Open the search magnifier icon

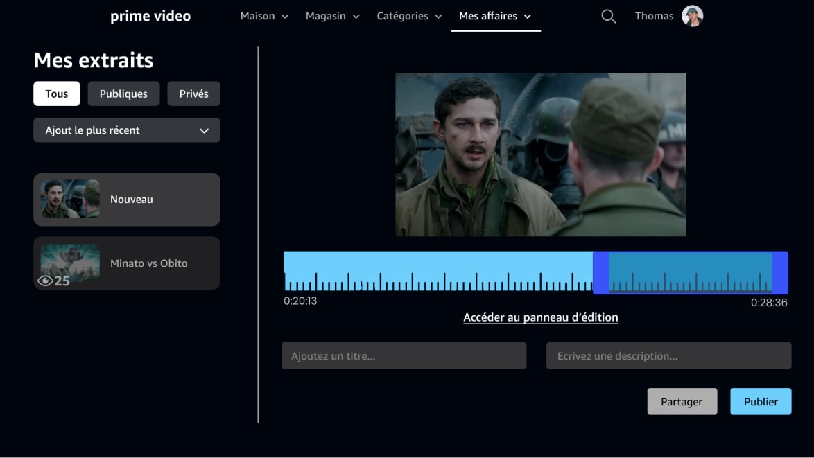click(609, 17)
